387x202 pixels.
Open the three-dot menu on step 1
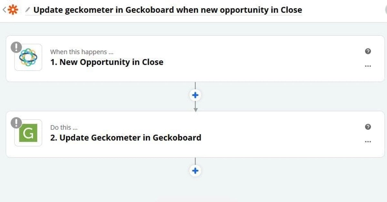tap(368, 66)
